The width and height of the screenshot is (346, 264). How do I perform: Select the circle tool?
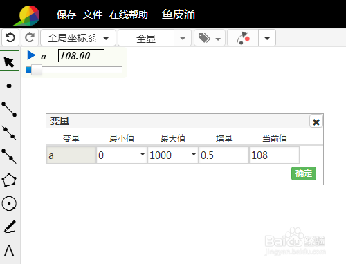pos(9,203)
